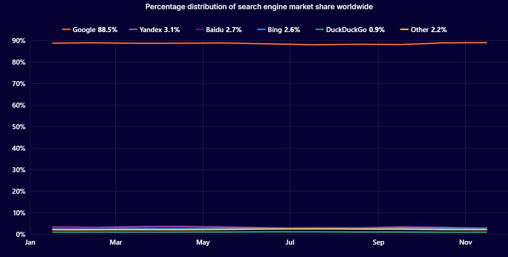The image size is (508, 257).
Task: Click the orange Google legend color marker
Action: pyautogui.click(x=66, y=30)
